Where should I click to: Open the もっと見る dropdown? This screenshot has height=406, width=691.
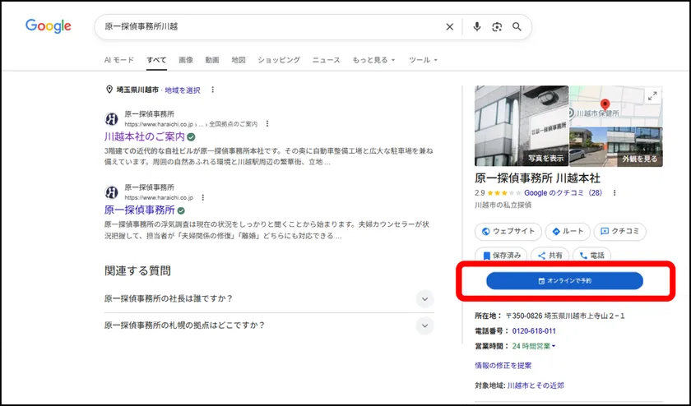pyautogui.click(x=373, y=60)
